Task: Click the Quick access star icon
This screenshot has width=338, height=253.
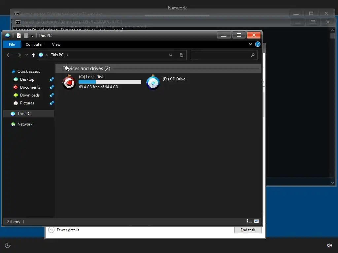Action: tap(14, 71)
